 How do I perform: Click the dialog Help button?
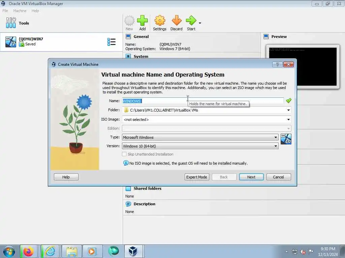pyautogui.click(x=66, y=177)
